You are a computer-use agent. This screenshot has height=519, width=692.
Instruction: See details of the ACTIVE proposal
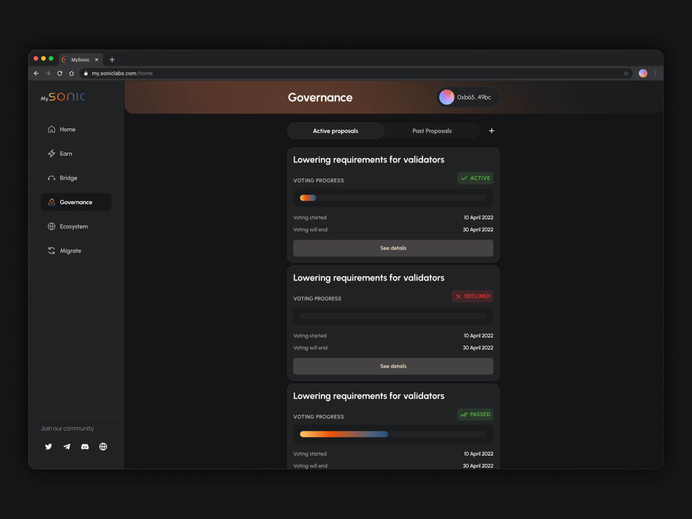(x=393, y=248)
